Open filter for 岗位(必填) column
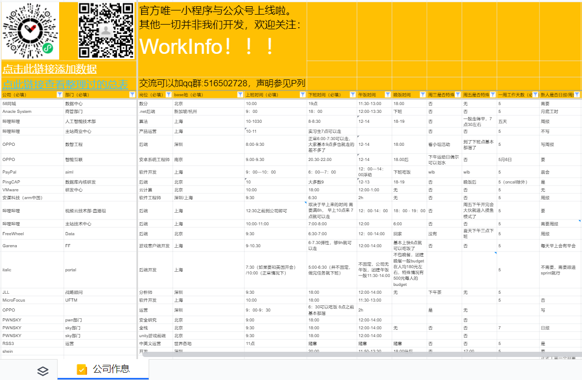The width and height of the screenshot is (582, 380). click(x=169, y=95)
